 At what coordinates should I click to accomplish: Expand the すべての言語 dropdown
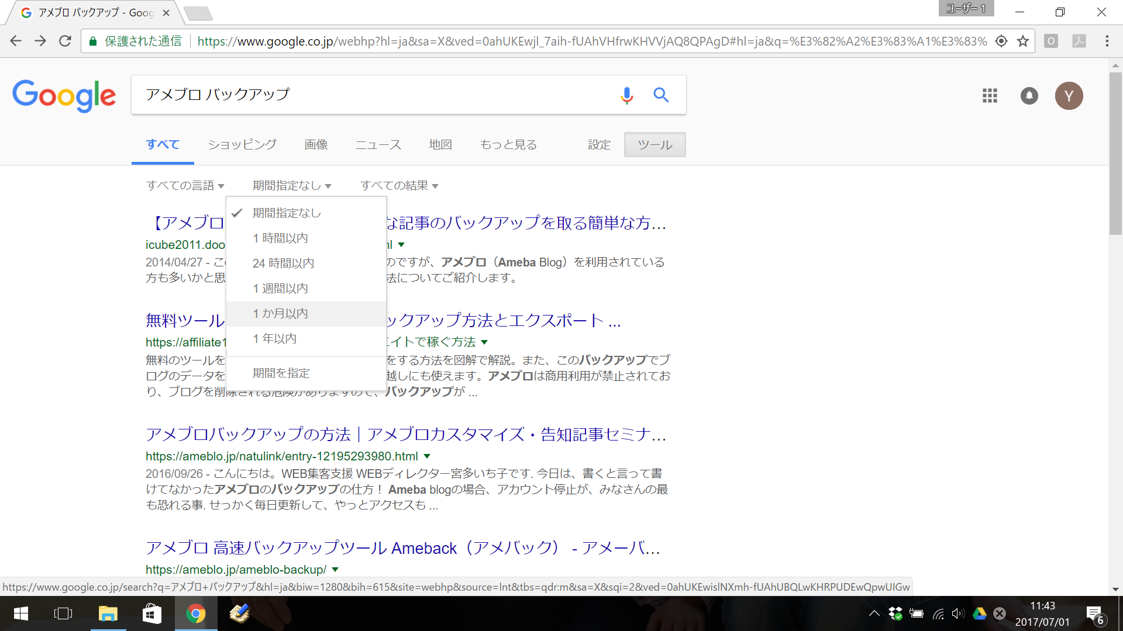[185, 186]
